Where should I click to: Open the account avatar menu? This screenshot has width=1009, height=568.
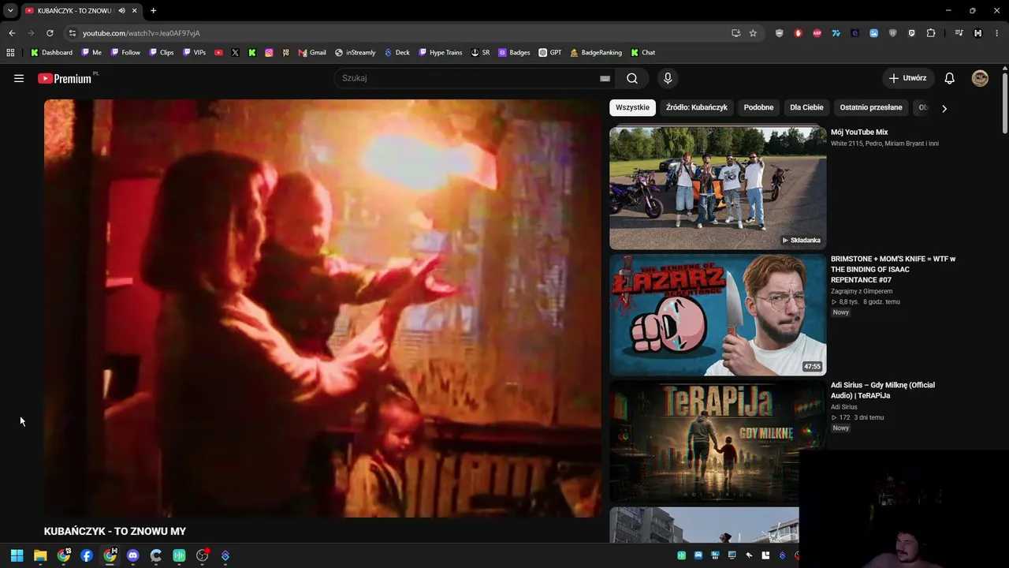[x=980, y=78]
